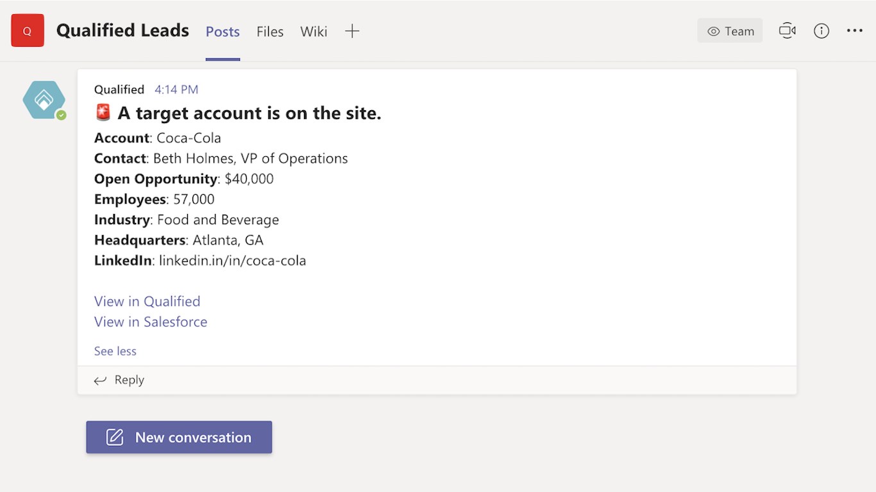This screenshot has height=492, width=876.
Task: Open the Files tab
Action: pyautogui.click(x=270, y=31)
